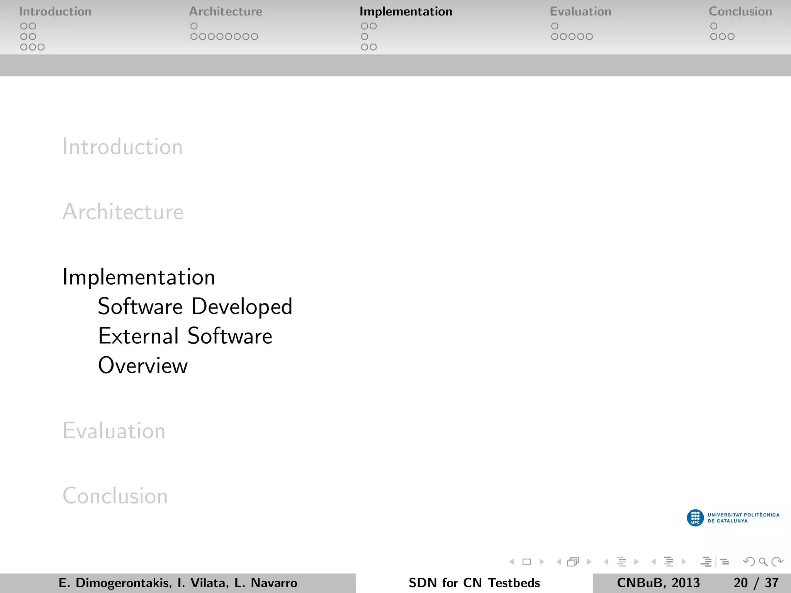Click footer title 'SDN for CN Testbeds'

[x=474, y=583]
